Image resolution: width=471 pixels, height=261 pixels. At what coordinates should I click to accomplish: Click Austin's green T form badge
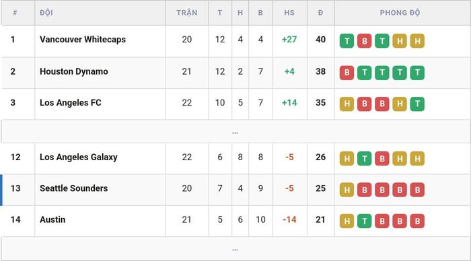pyautogui.click(x=365, y=221)
